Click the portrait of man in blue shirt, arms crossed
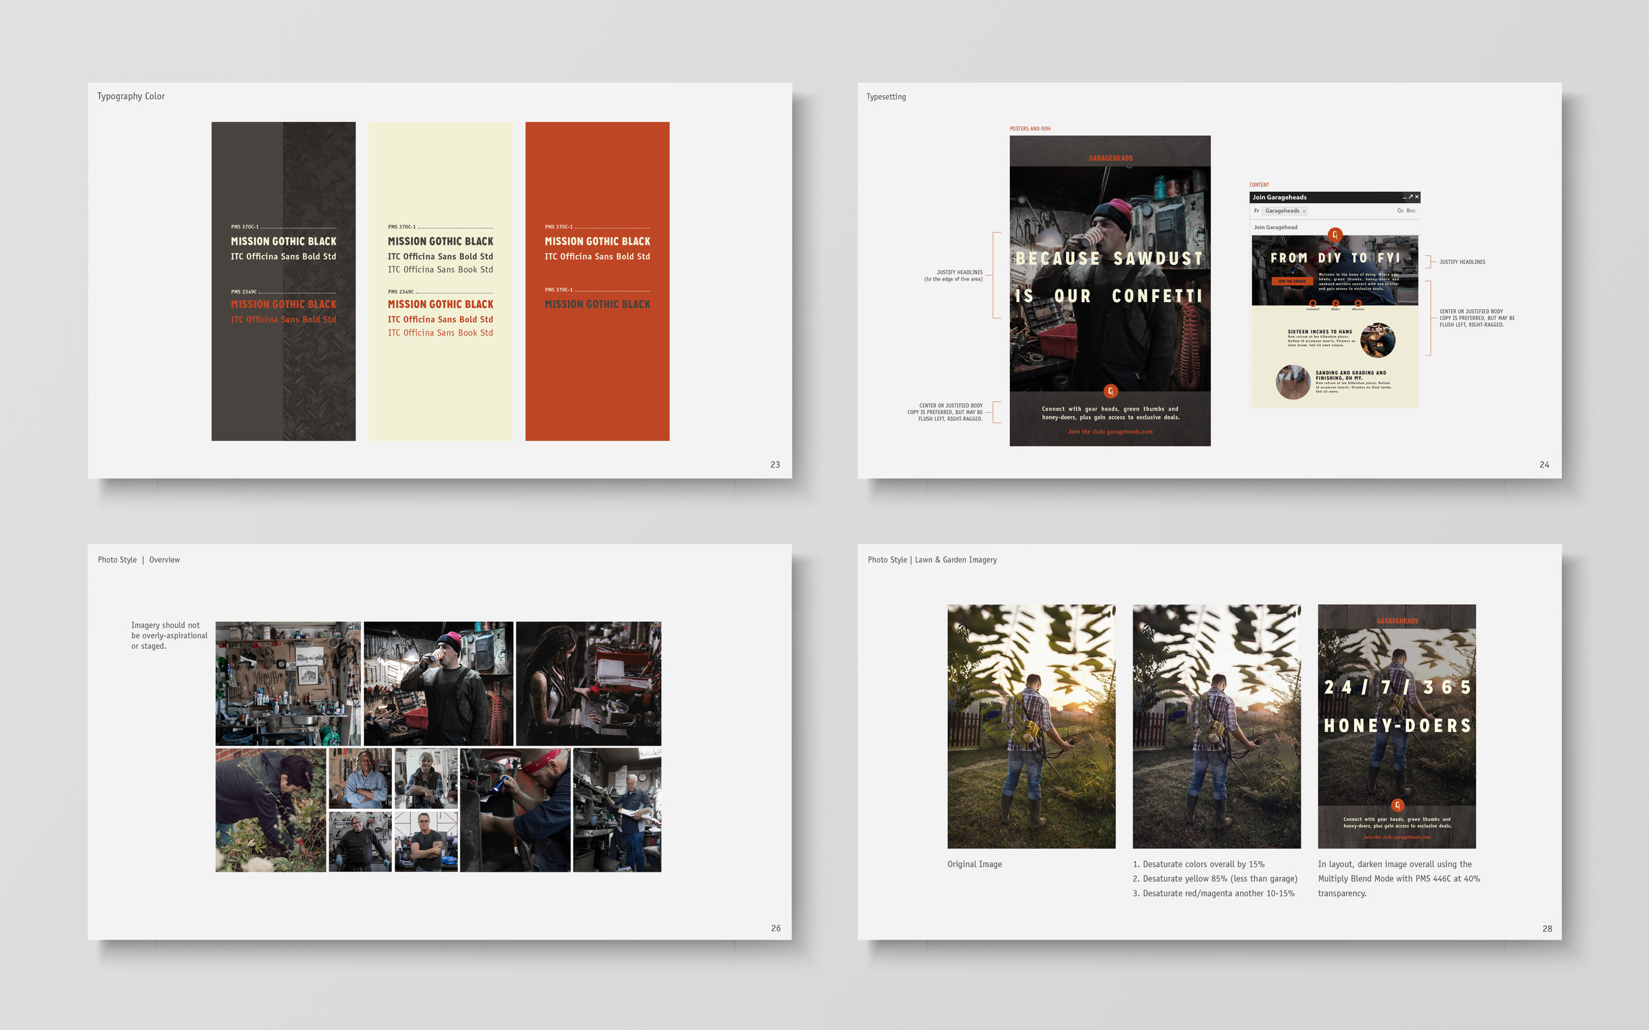Image resolution: width=1649 pixels, height=1030 pixels. (x=359, y=778)
